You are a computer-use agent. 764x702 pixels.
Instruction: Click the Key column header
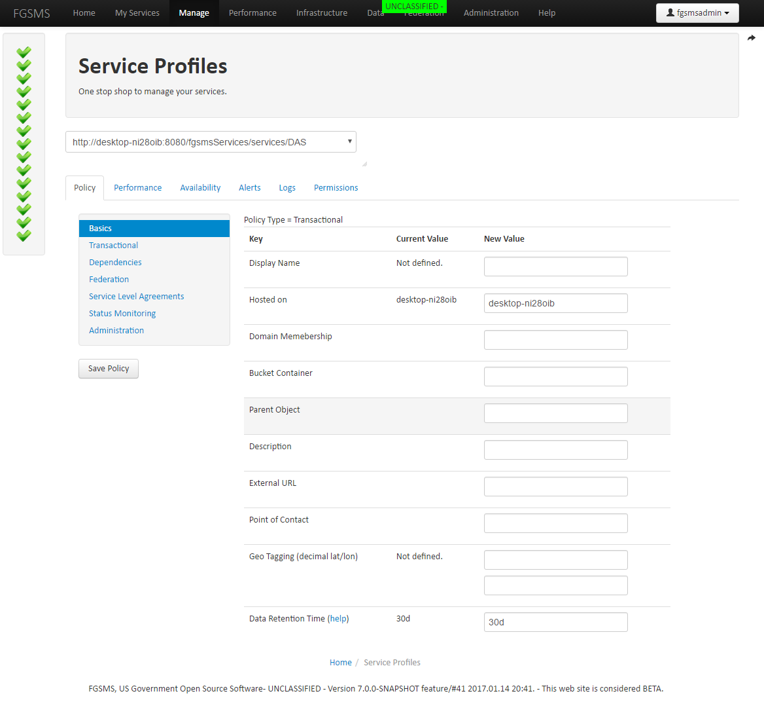point(256,239)
